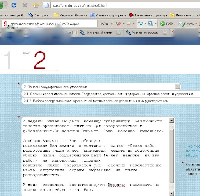Open the Сервисы Яндекса bookmarks folder
Screen dimensions: 200x196
tap(71, 15)
